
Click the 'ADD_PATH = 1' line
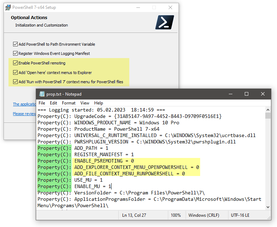tap(73, 148)
